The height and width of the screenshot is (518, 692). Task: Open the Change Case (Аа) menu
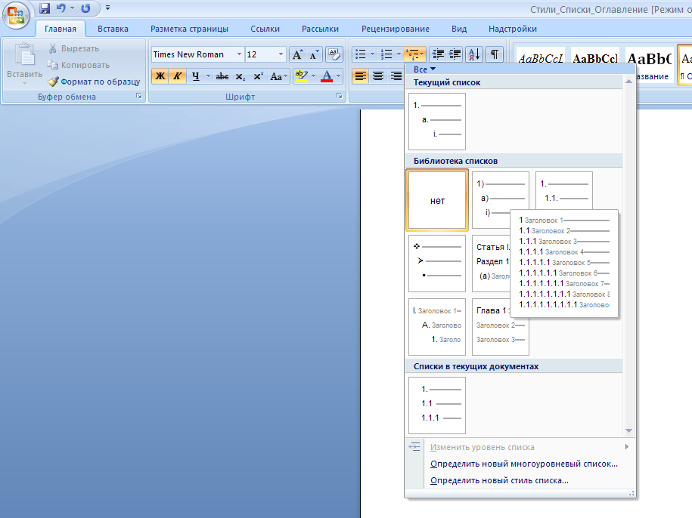point(278,76)
